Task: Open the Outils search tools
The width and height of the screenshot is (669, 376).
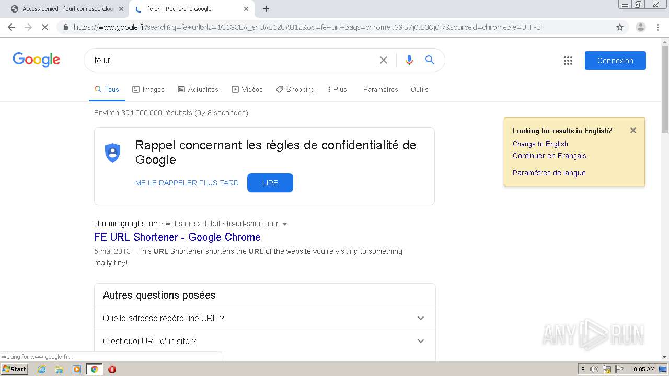Action: 420,89
